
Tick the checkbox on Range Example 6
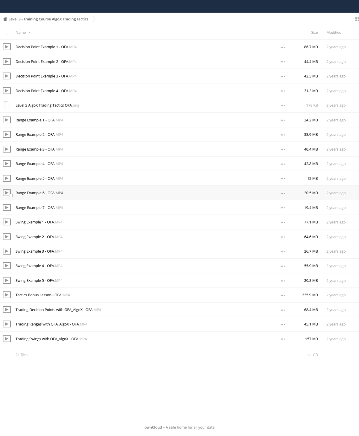[11, 195]
